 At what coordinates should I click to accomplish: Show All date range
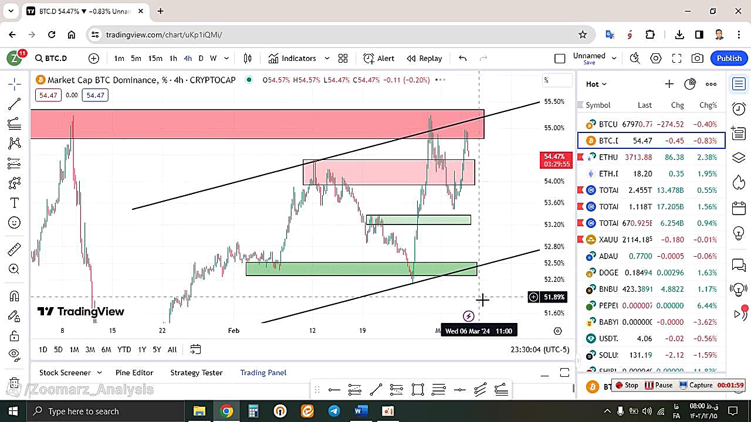[172, 349]
